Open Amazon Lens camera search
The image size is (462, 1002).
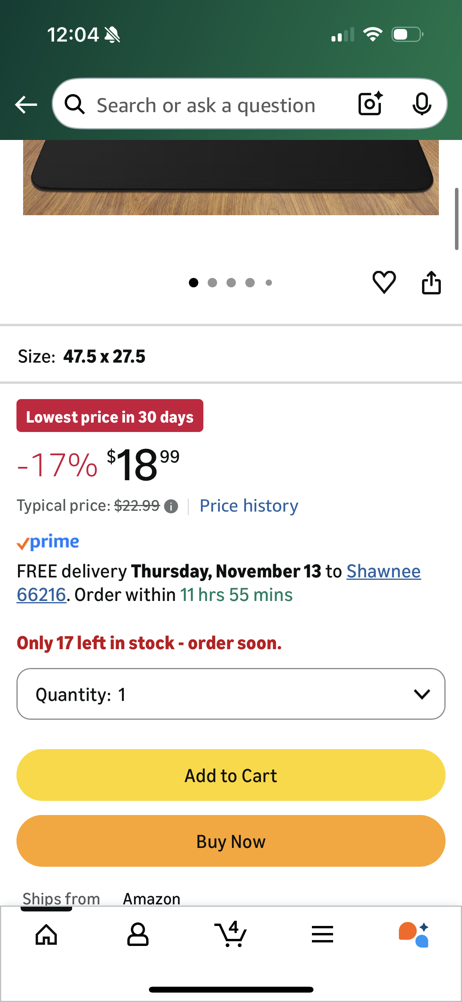pyautogui.click(x=370, y=104)
